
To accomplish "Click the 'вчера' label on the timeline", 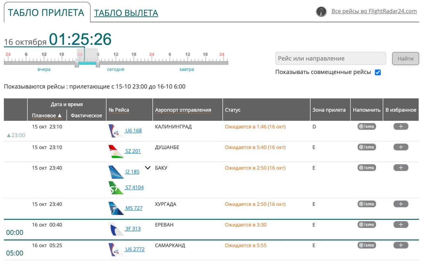I will pyautogui.click(x=44, y=70).
